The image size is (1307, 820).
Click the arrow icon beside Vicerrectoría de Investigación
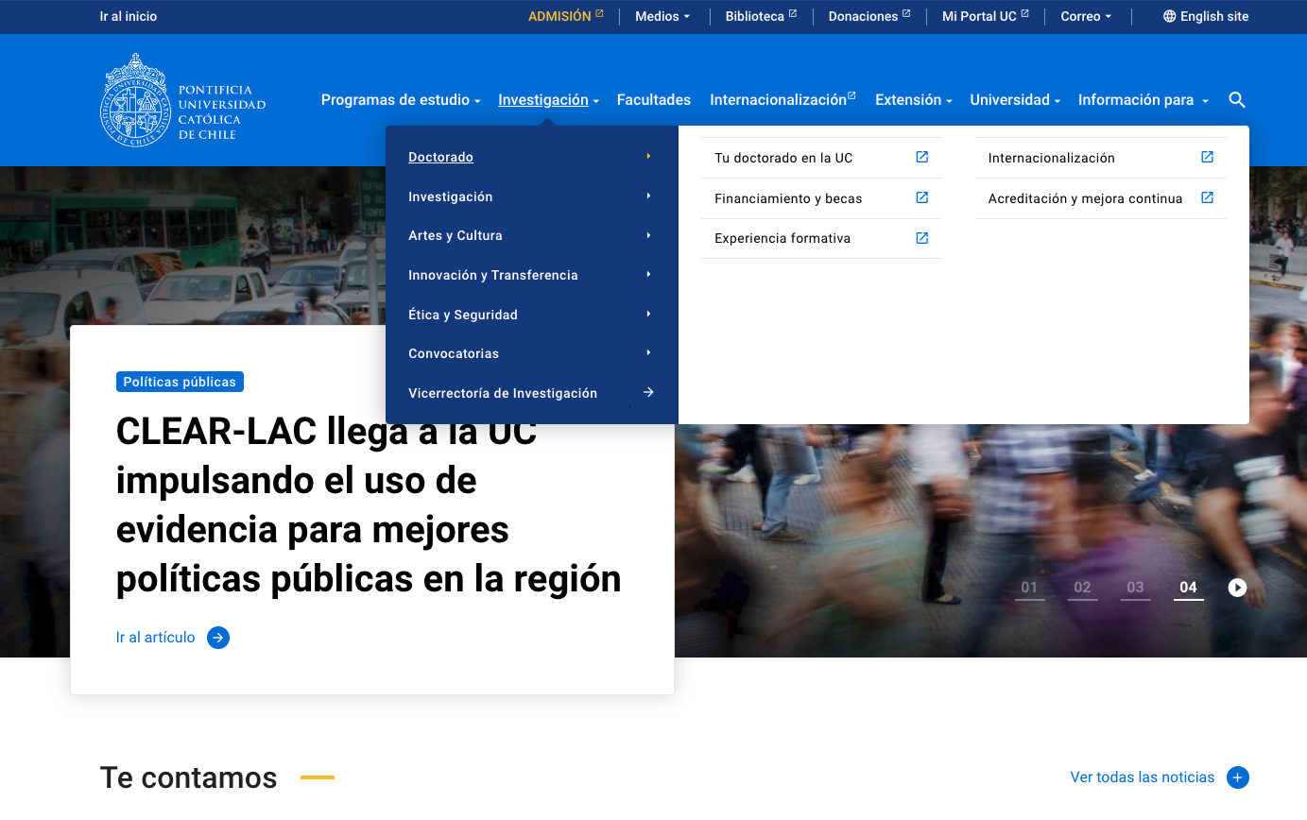[x=648, y=392]
